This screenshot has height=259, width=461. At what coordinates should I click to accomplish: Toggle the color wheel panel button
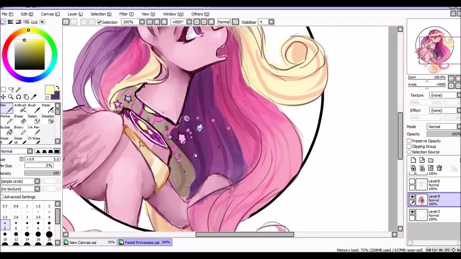[x=3, y=22]
